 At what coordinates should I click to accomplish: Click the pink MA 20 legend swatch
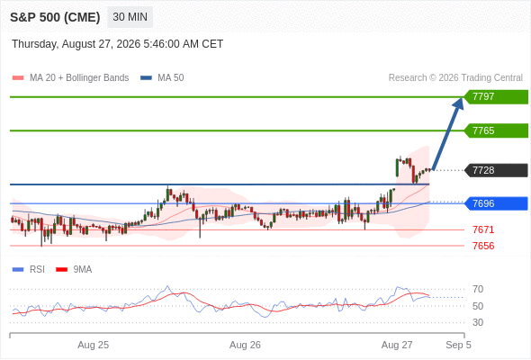pos(18,78)
